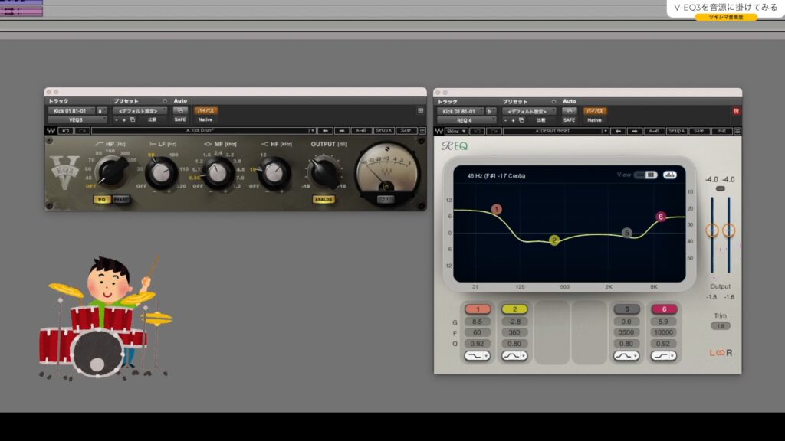Click band 1 gain value 8.5 in REQ
The height and width of the screenshot is (441, 785).
coord(478,322)
